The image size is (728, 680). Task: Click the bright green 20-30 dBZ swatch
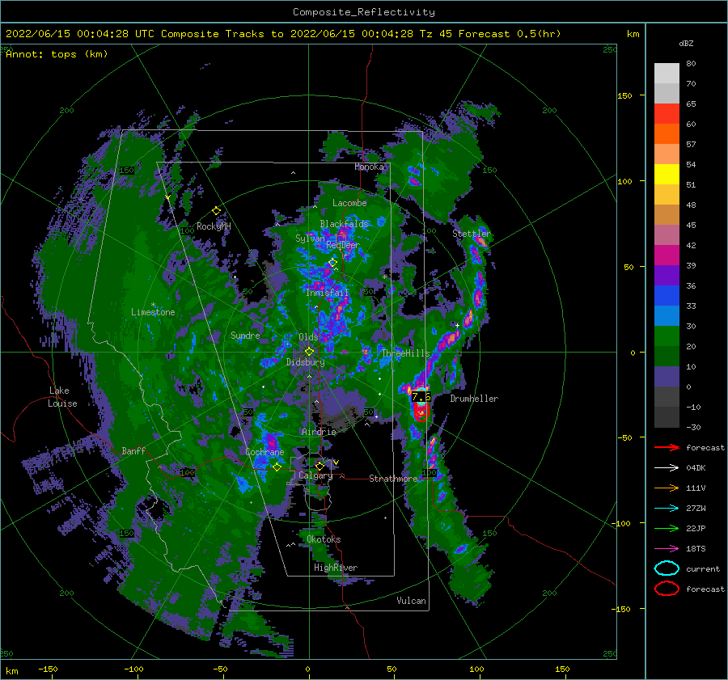click(667, 336)
